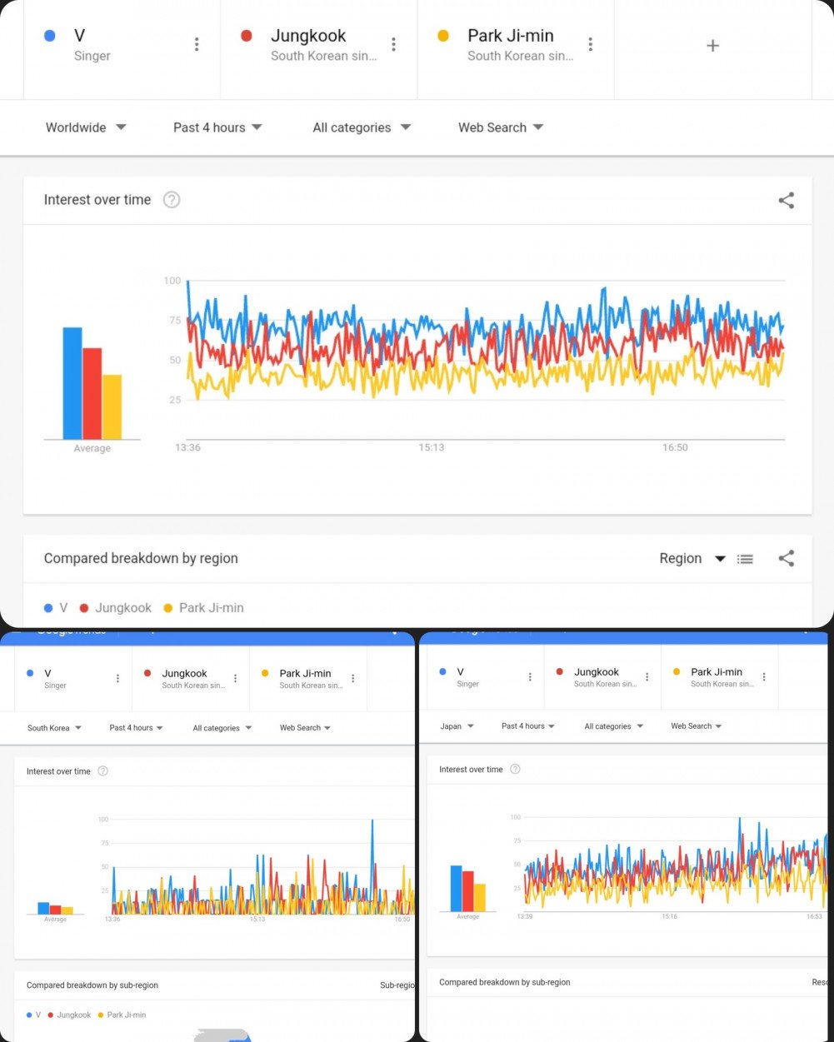Viewport: 834px width, 1042px height.
Task: Click the 16:50 time label in top chart
Action: coord(675,448)
